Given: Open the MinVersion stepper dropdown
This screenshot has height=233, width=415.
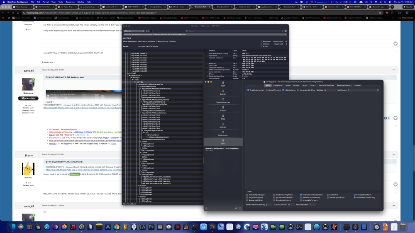Looking at the screenshot, I should 378,90.
